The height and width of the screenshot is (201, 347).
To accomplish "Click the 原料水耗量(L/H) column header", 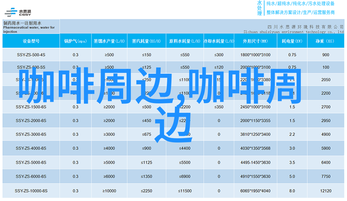I will pos(185,41).
